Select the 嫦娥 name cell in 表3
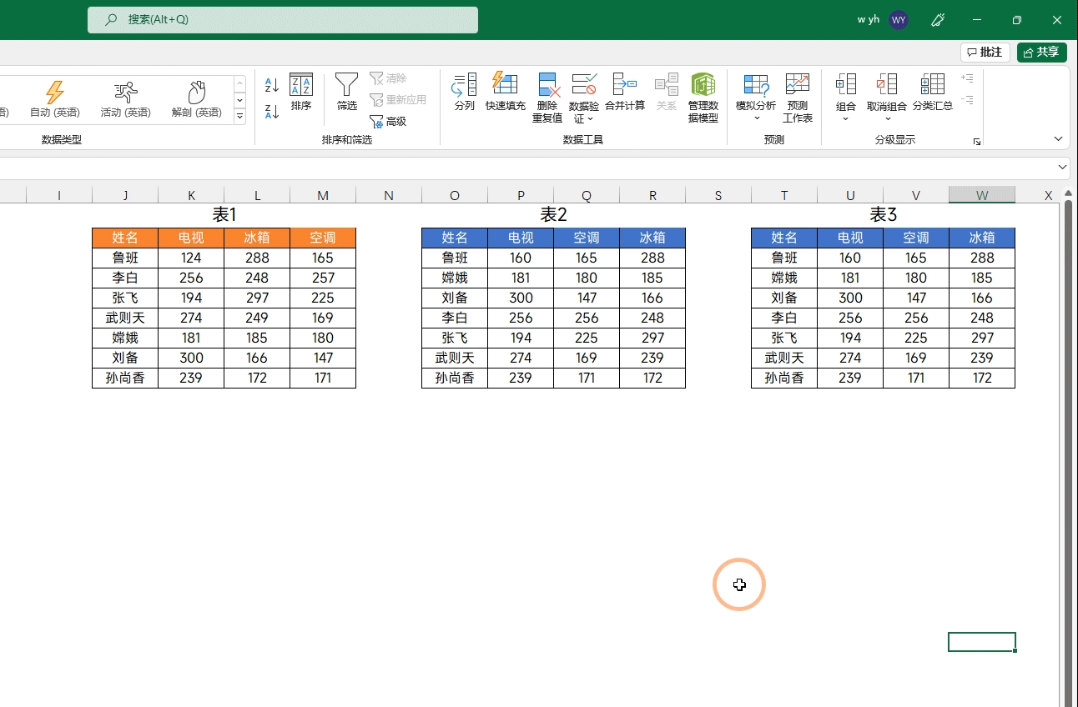The width and height of the screenshot is (1078, 707). (784, 278)
